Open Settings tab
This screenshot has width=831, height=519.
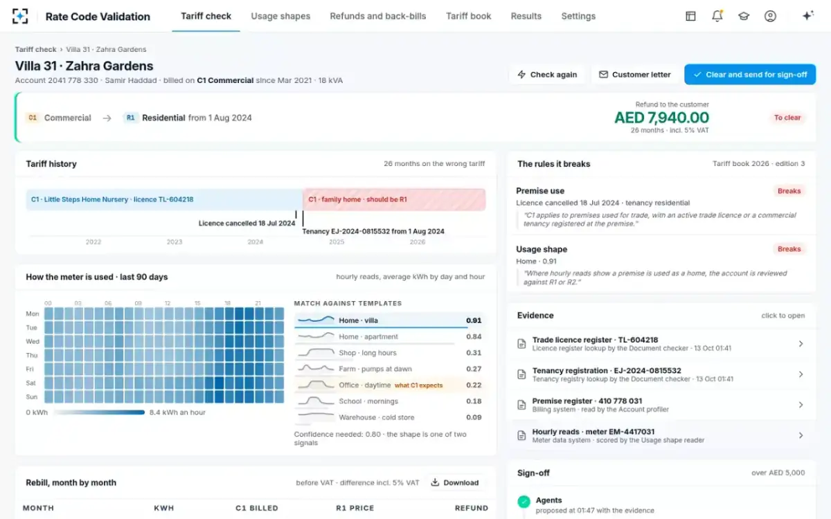point(578,16)
